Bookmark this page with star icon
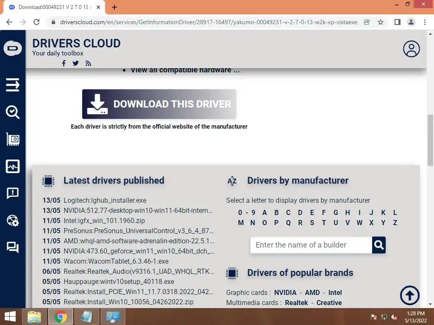 pos(381,22)
